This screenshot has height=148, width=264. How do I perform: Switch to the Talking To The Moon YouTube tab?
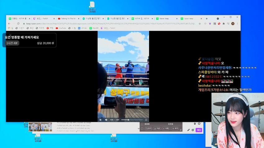click(x=68, y=19)
